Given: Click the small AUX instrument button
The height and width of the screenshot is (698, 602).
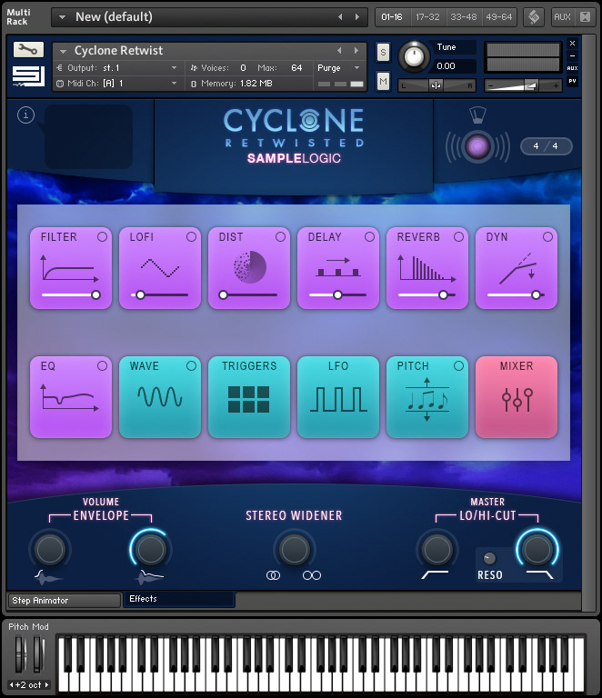Looking at the screenshot, I should [572, 68].
